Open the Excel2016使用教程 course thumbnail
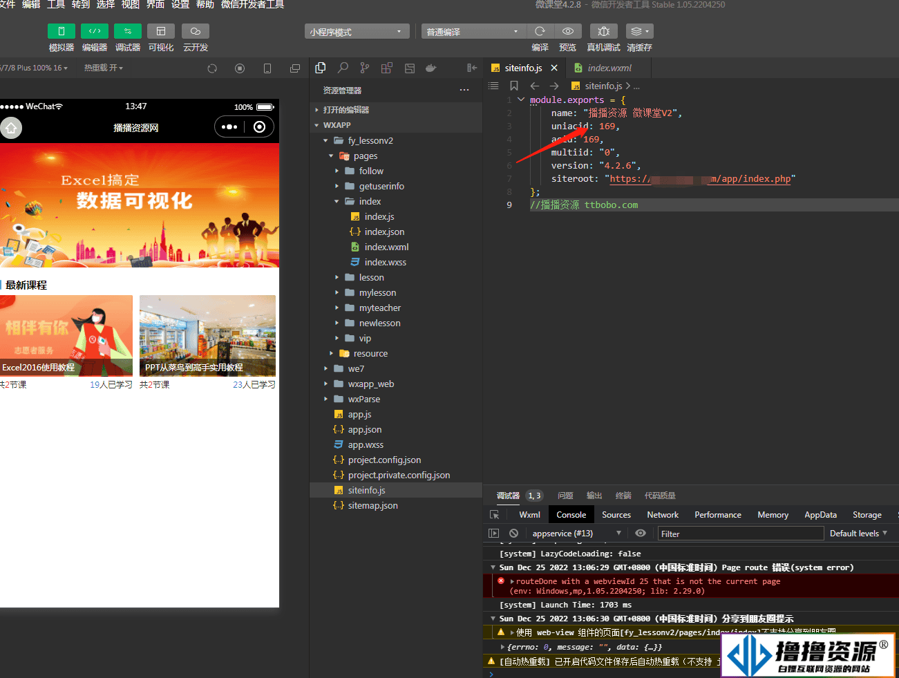Screen dimensions: 899x678 point(66,335)
